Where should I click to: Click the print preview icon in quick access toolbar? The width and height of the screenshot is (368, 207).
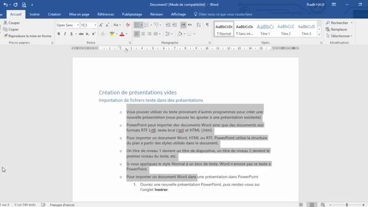(x=24, y=5)
